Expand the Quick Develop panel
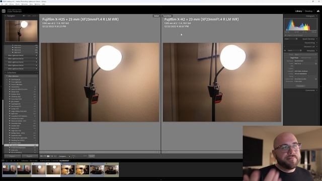The height and width of the screenshot is (181, 322). (x=316, y=39)
